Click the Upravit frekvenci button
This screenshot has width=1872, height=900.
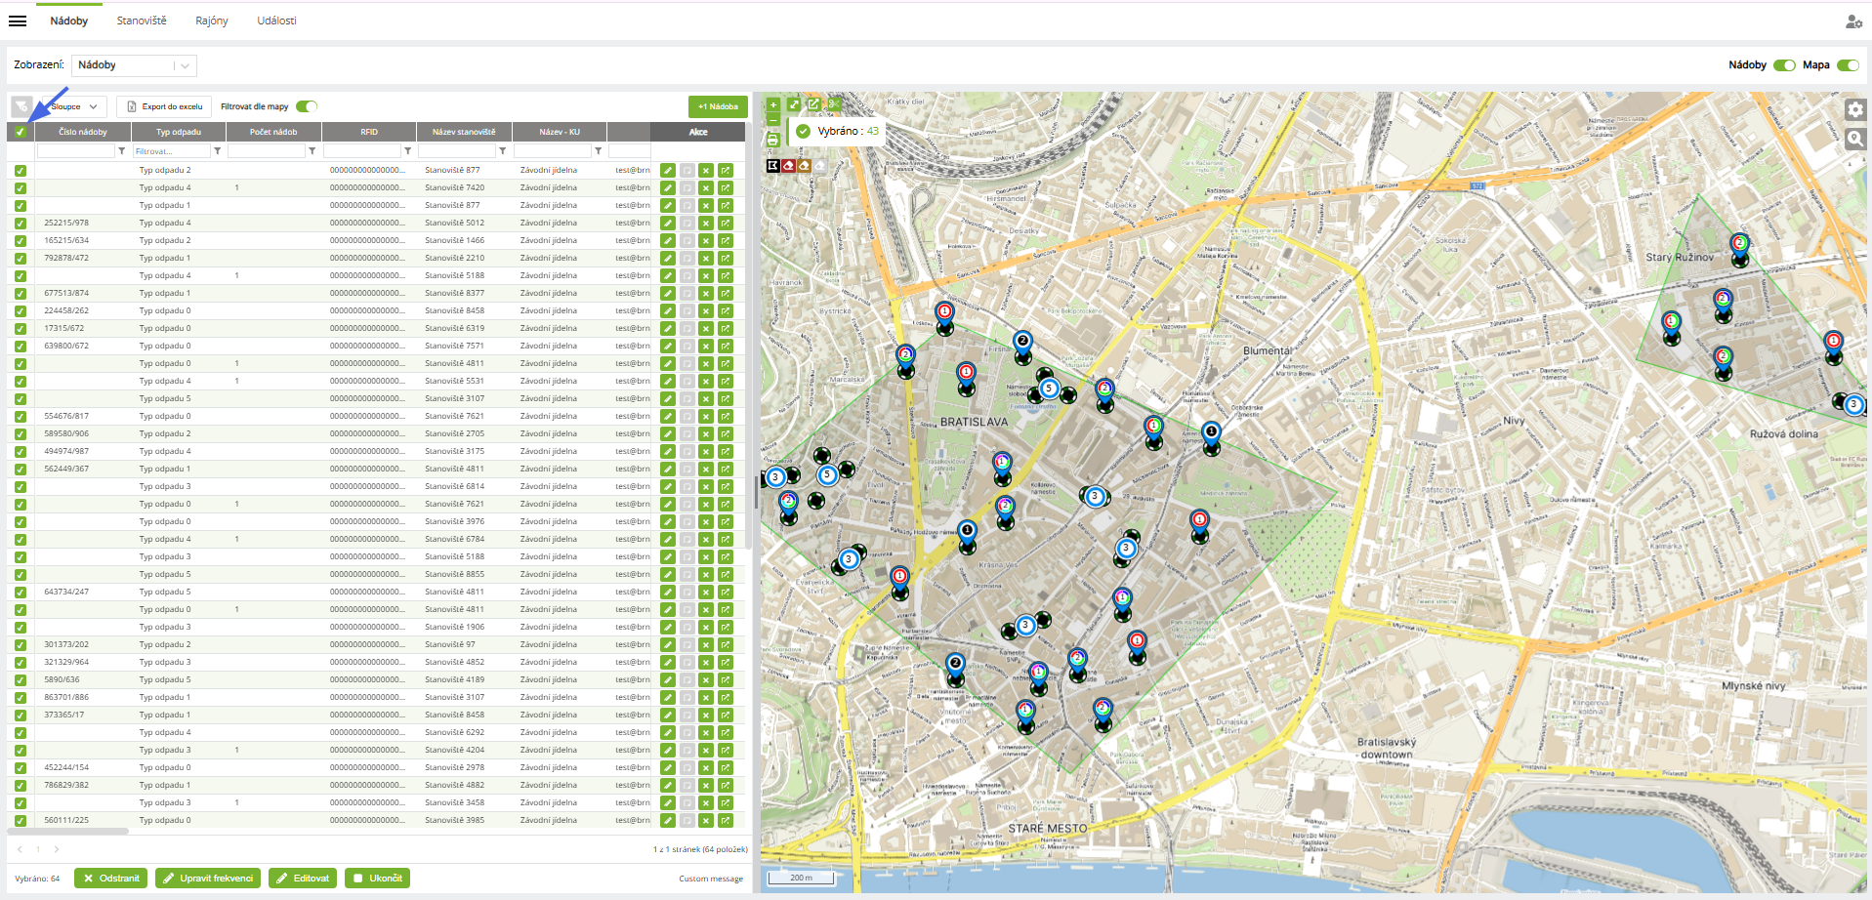pyautogui.click(x=208, y=879)
